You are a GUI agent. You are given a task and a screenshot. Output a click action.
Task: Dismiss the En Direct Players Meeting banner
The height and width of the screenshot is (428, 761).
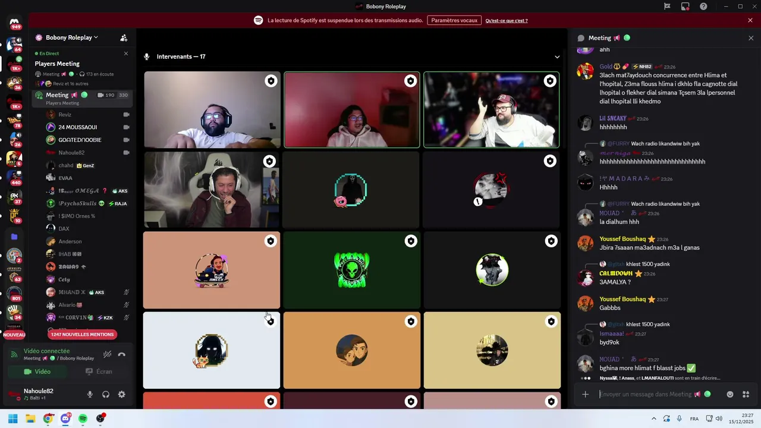pos(126,53)
